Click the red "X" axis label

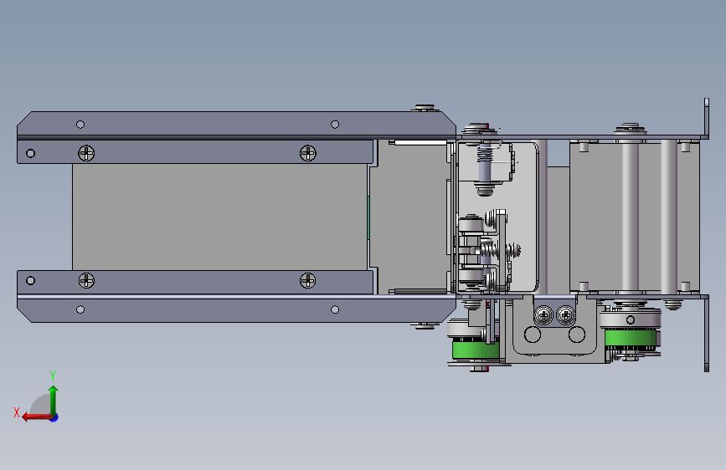coord(17,412)
